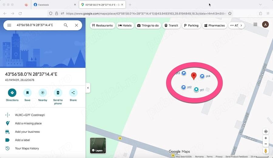Send location to phone
The image size is (273, 158).
(x=58, y=96)
